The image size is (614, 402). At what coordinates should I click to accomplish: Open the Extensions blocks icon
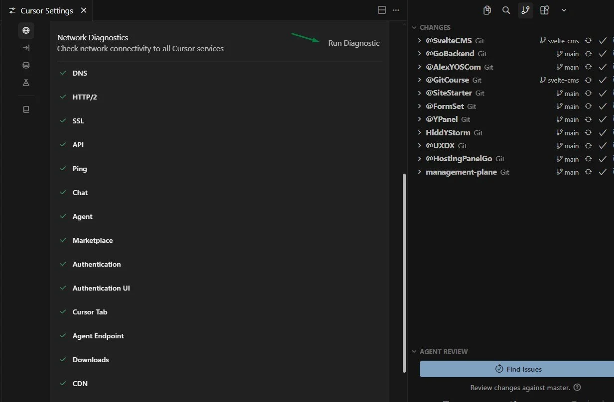point(545,10)
